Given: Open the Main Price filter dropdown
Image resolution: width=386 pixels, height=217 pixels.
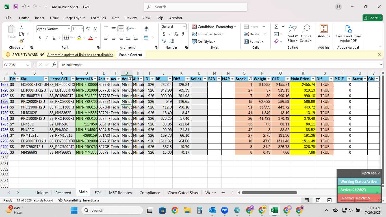Looking at the screenshot, I should tap(313, 79).
